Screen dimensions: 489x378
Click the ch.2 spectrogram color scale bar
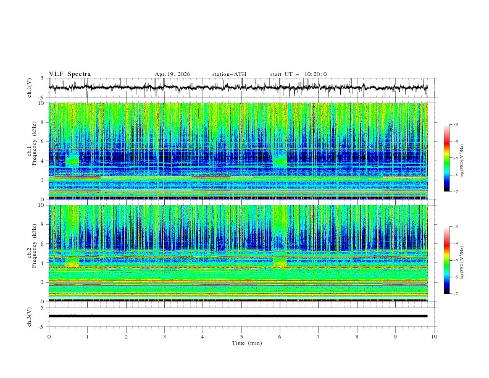pos(446,260)
